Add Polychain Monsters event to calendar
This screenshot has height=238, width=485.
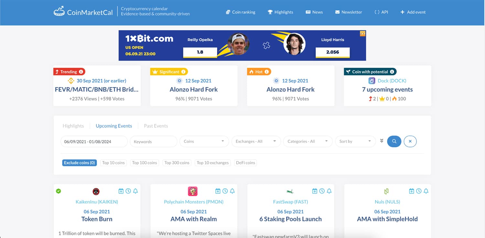(x=218, y=191)
